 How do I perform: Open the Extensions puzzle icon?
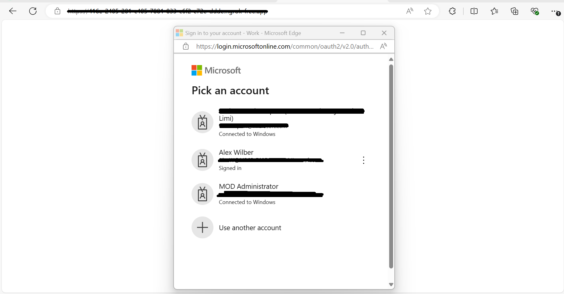coord(452,11)
